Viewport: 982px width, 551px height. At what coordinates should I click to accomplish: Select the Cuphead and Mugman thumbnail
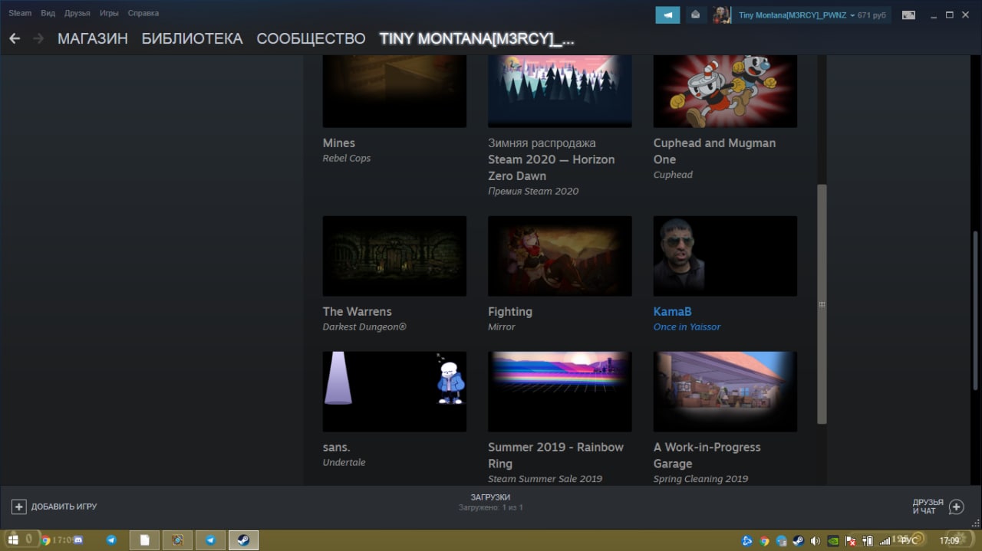click(x=725, y=91)
